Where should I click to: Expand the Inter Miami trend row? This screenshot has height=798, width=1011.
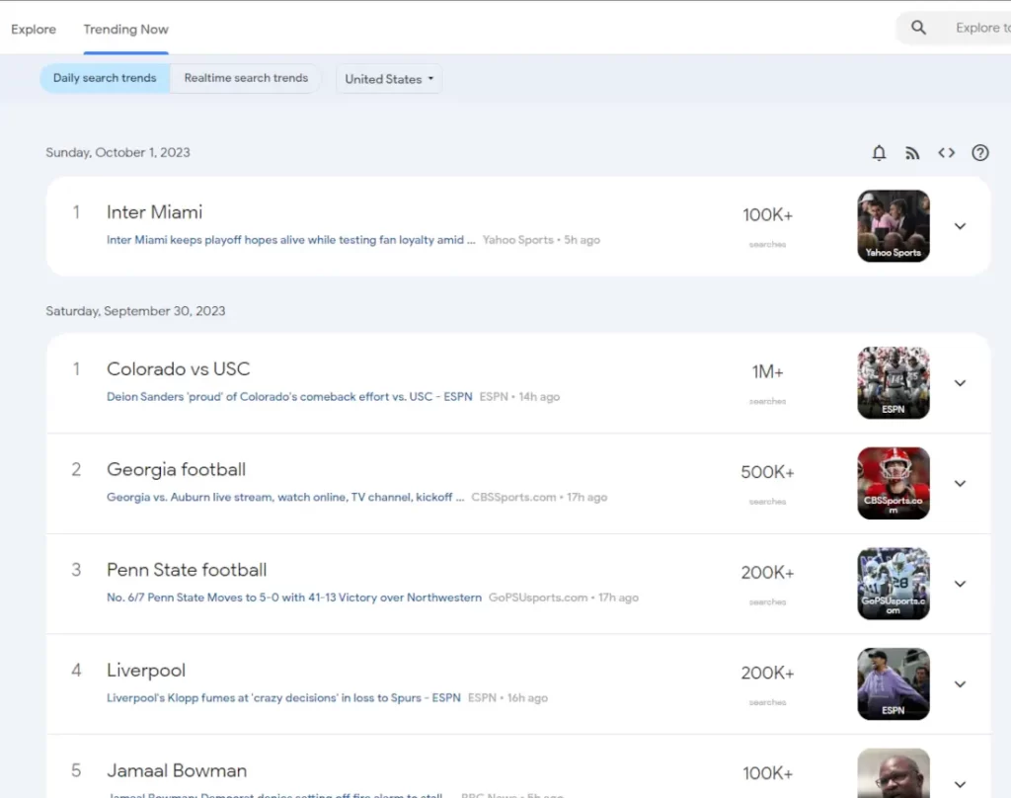coord(960,226)
